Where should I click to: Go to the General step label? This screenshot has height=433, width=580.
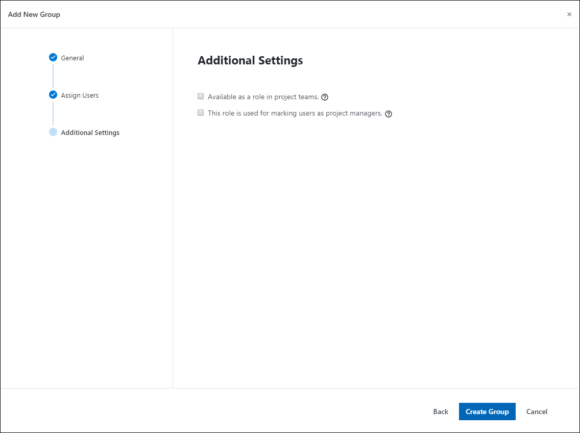click(72, 58)
